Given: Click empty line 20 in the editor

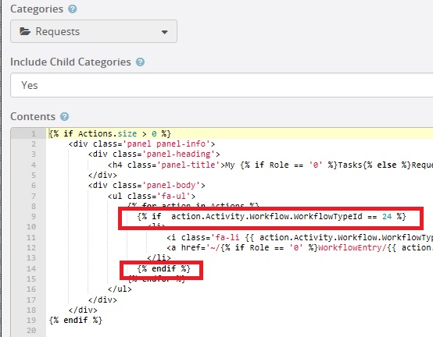Looking at the screenshot, I should click(239, 331).
